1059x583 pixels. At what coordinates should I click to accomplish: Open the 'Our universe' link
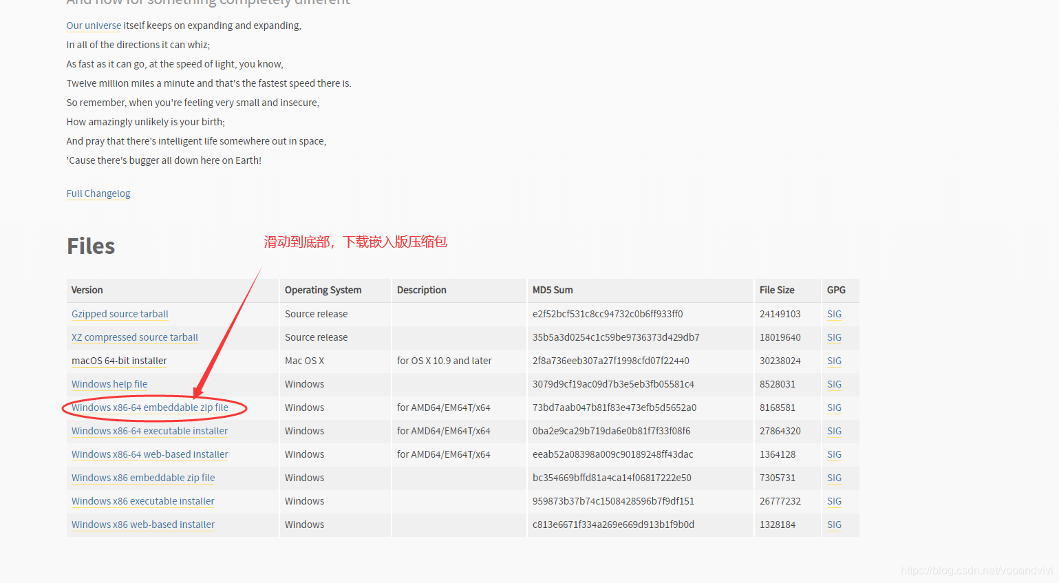94,25
